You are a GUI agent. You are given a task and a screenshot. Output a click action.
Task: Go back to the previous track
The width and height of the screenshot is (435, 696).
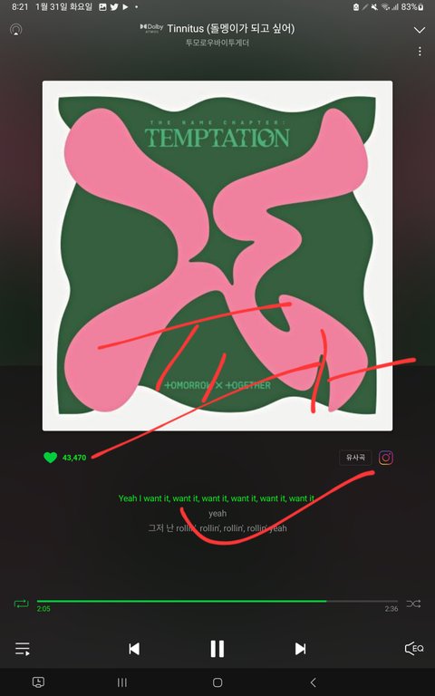click(134, 649)
